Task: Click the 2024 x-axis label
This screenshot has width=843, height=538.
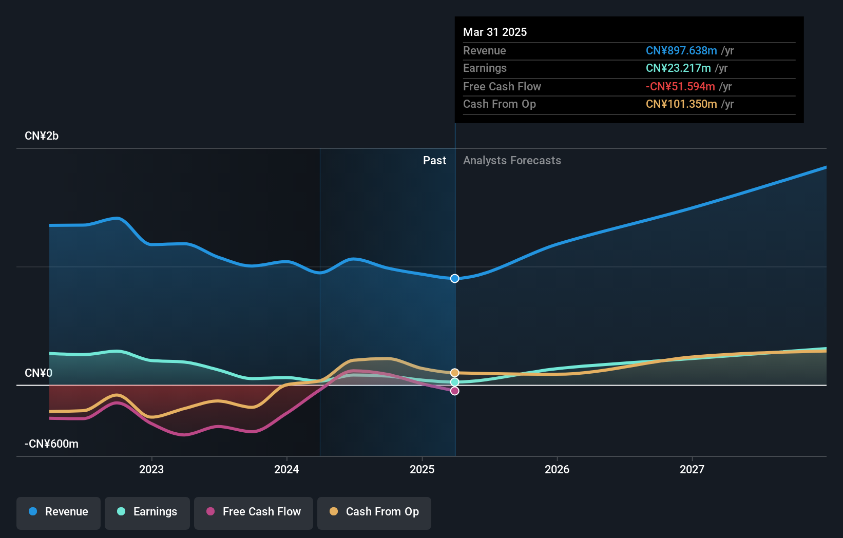Action: [286, 469]
